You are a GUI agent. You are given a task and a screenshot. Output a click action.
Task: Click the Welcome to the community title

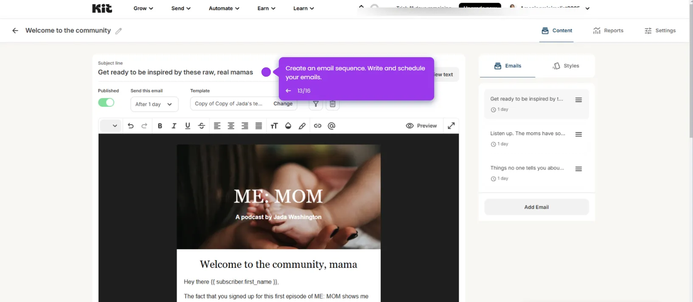pyautogui.click(x=68, y=30)
